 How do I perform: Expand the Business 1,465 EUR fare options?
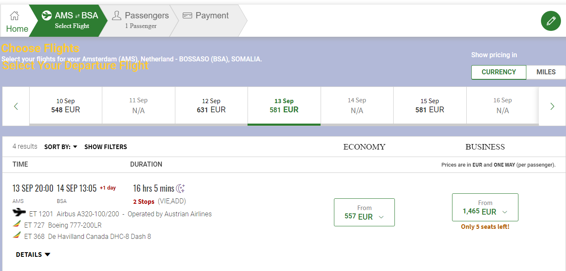click(x=485, y=207)
